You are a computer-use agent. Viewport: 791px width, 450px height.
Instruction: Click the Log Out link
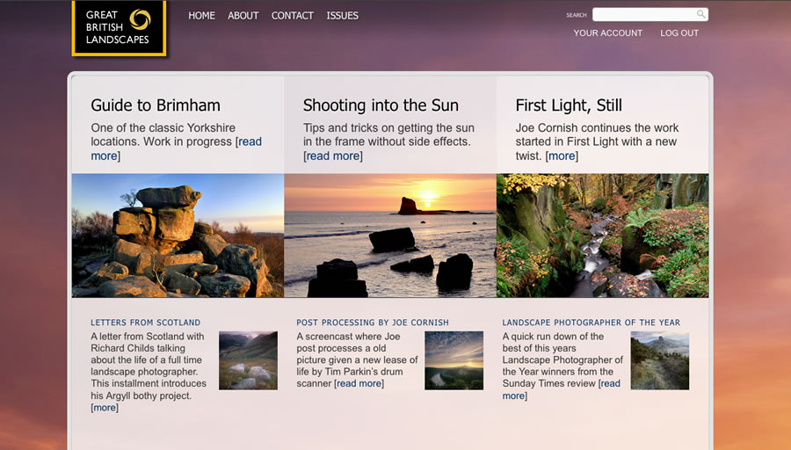click(x=679, y=33)
